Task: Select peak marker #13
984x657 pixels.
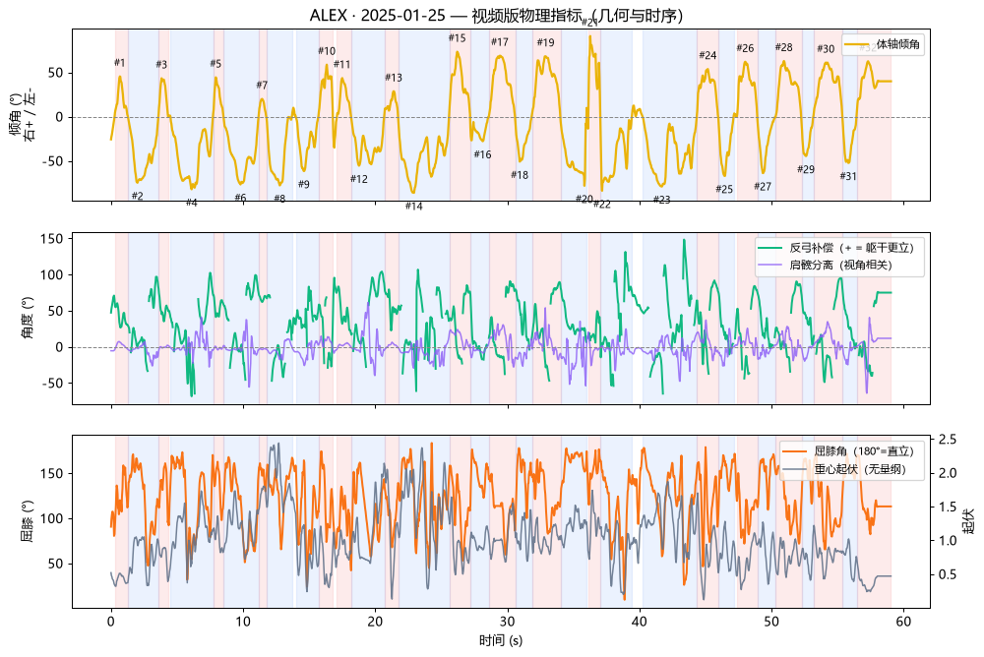Action: click(394, 78)
